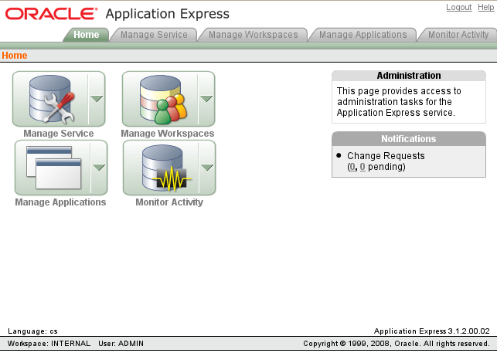Switch to the Manage Service tab

pos(154,35)
